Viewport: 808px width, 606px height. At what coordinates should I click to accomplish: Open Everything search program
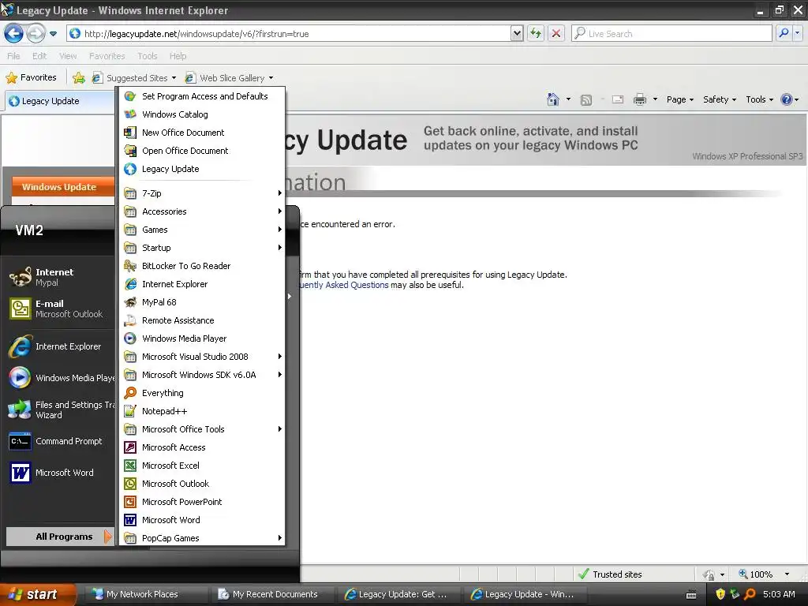pos(202,393)
